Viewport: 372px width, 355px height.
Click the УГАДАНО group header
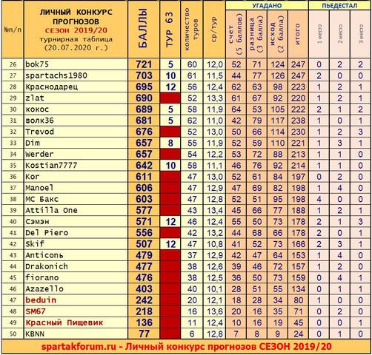tap(267, 5)
